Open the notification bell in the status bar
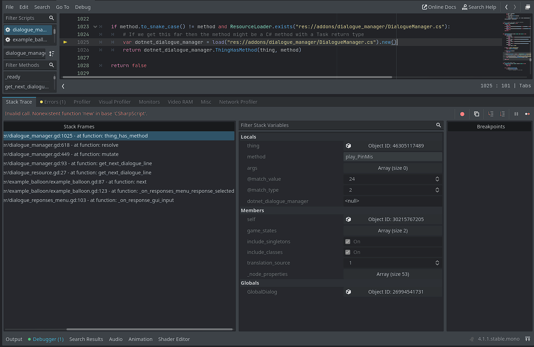The width and height of the screenshot is (534, 347). [471, 339]
